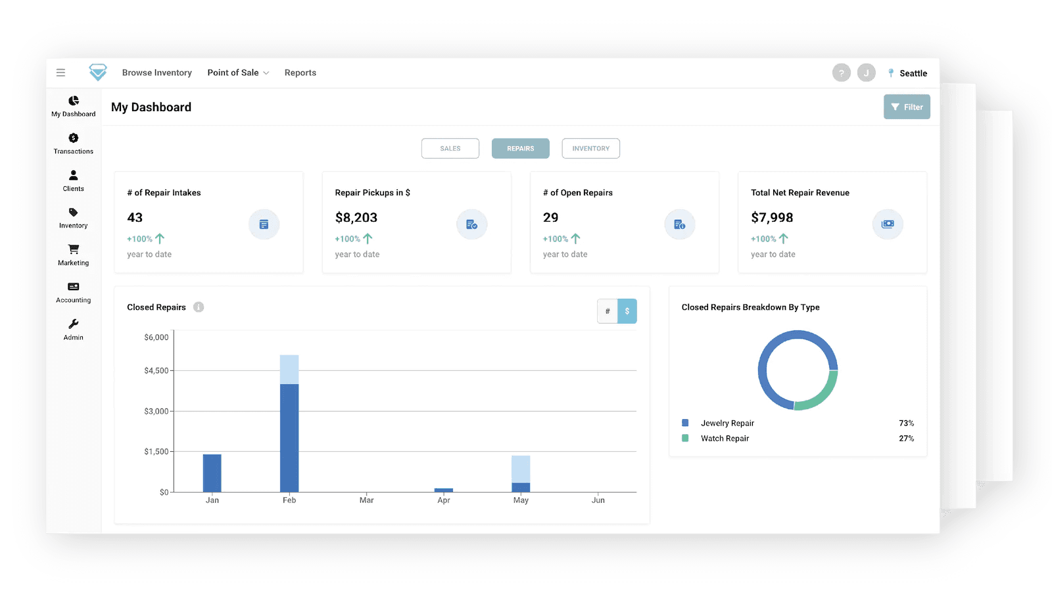The height and width of the screenshot is (592, 1052).
Task: Open Browse Inventory link
Action: click(157, 73)
